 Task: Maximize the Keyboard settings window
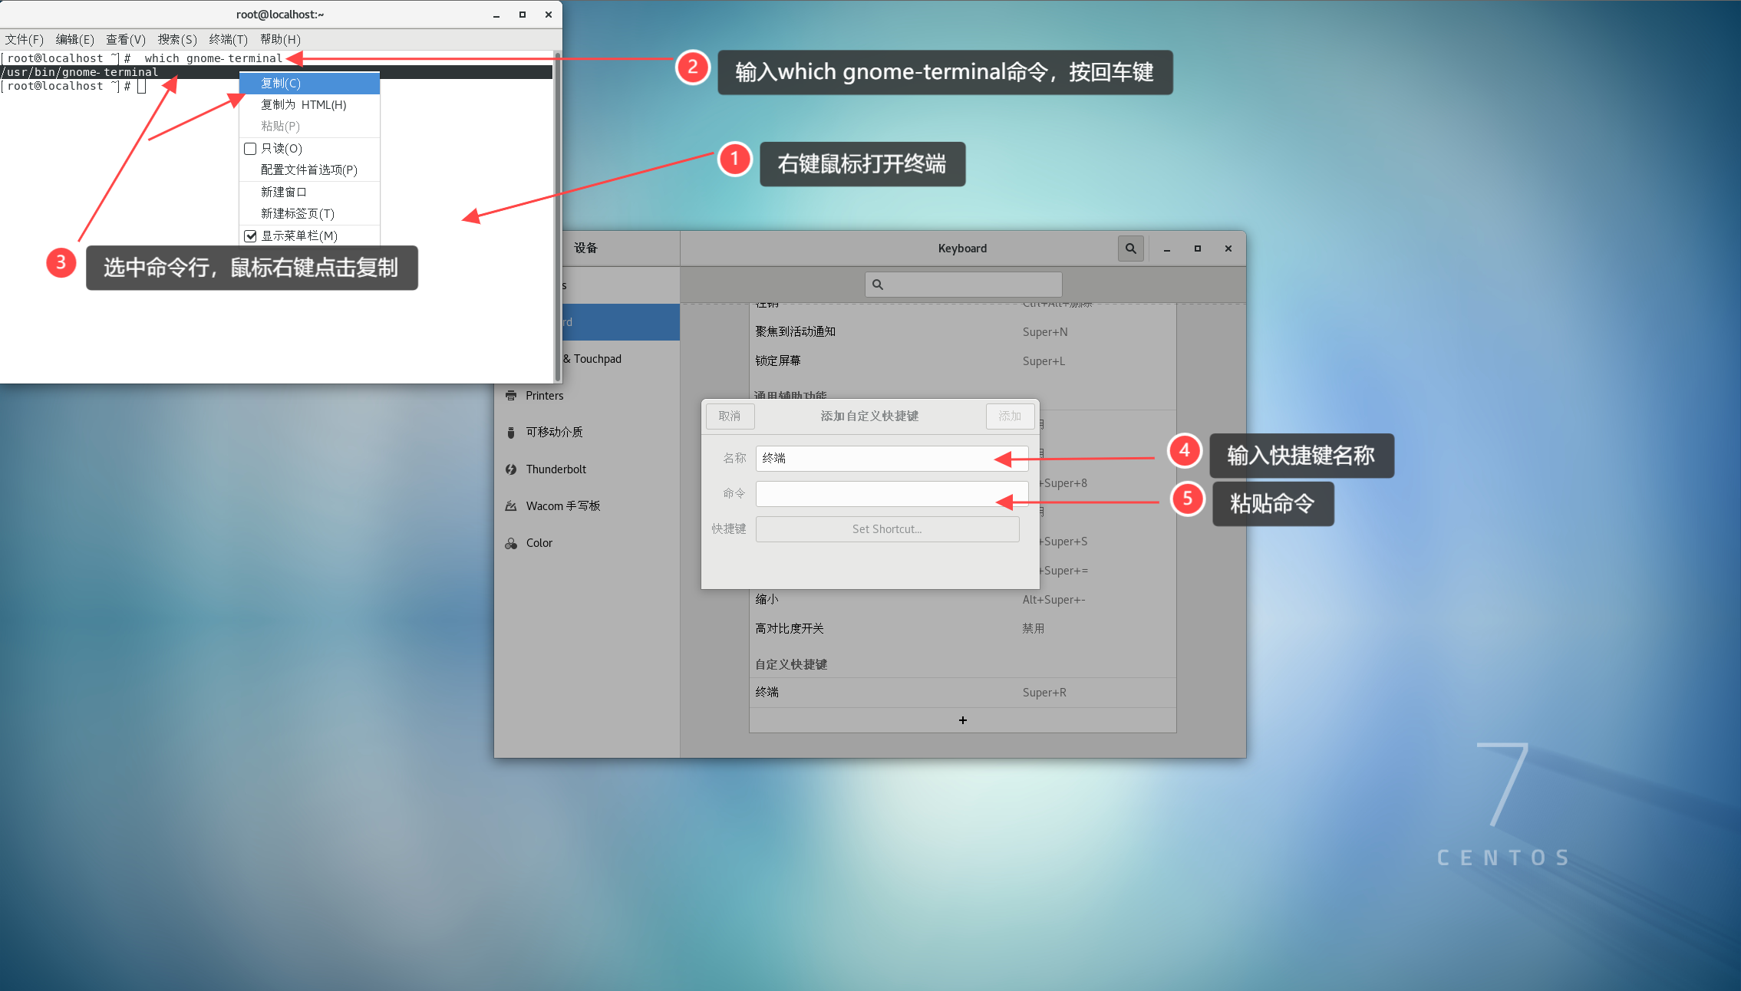(1198, 249)
